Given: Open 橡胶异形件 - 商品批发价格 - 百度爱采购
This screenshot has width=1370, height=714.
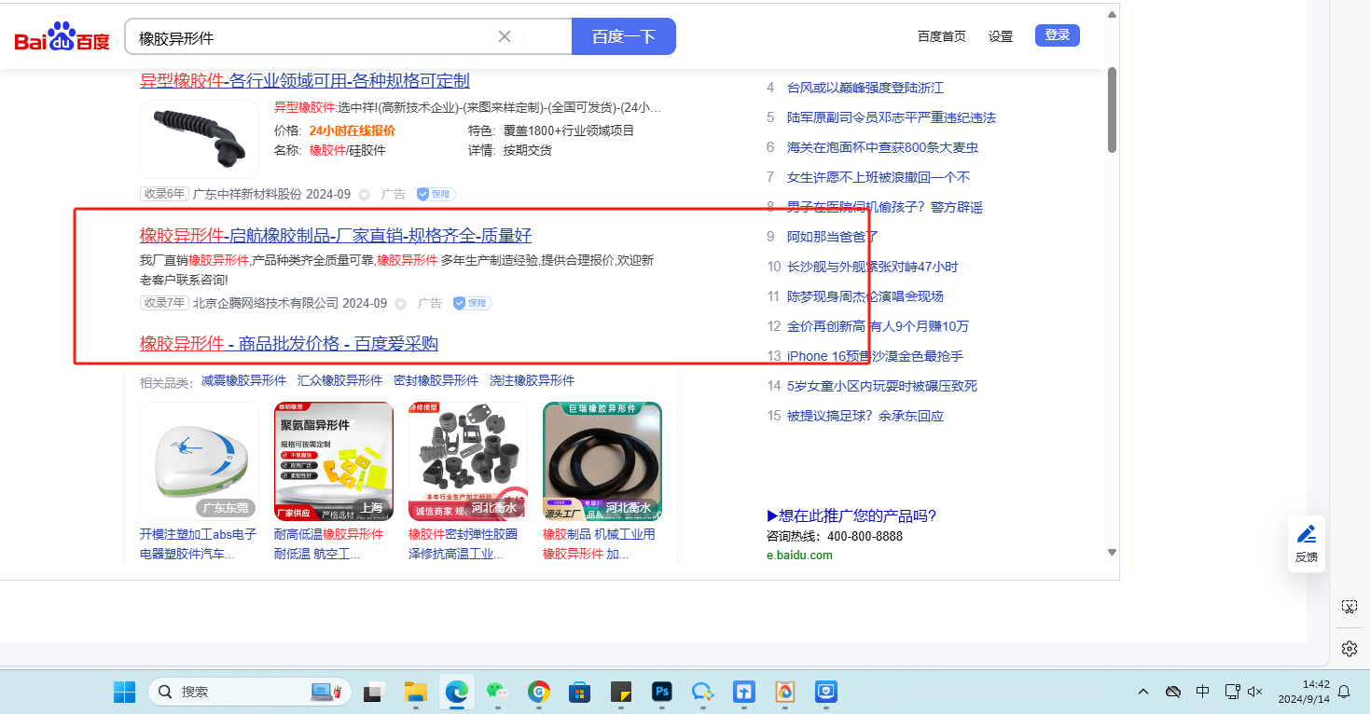Looking at the screenshot, I should click(289, 344).
